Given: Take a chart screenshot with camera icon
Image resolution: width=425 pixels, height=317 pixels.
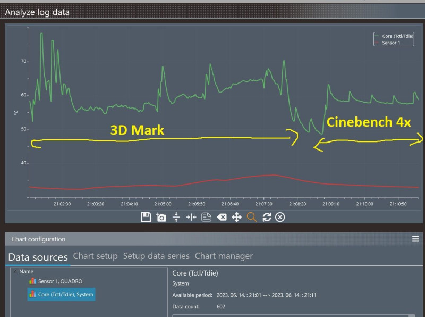Looking at the screenshot, I should 161,217.
